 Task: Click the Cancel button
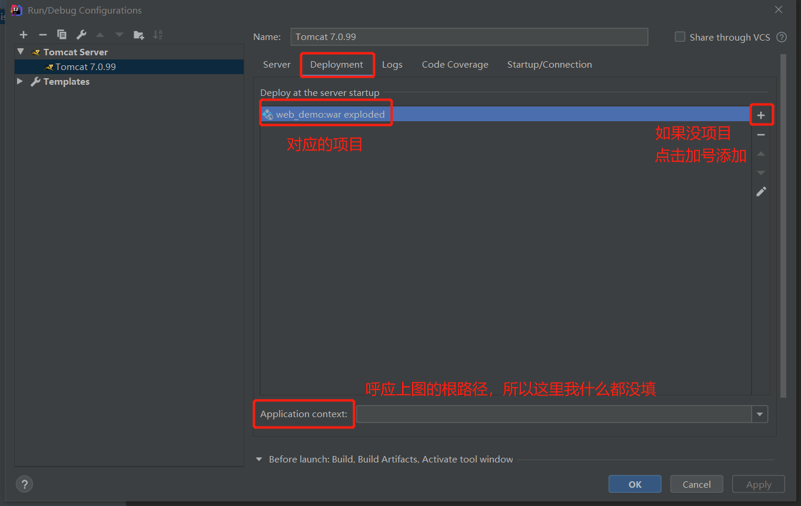pos(697,484)
